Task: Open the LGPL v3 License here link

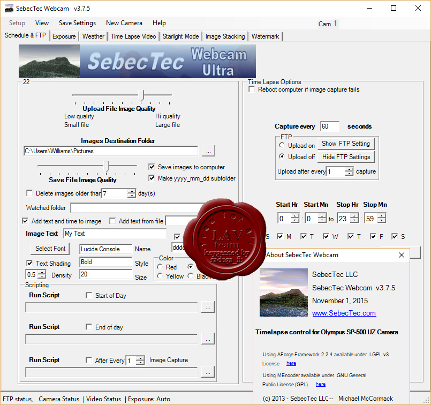Action: 291,363
